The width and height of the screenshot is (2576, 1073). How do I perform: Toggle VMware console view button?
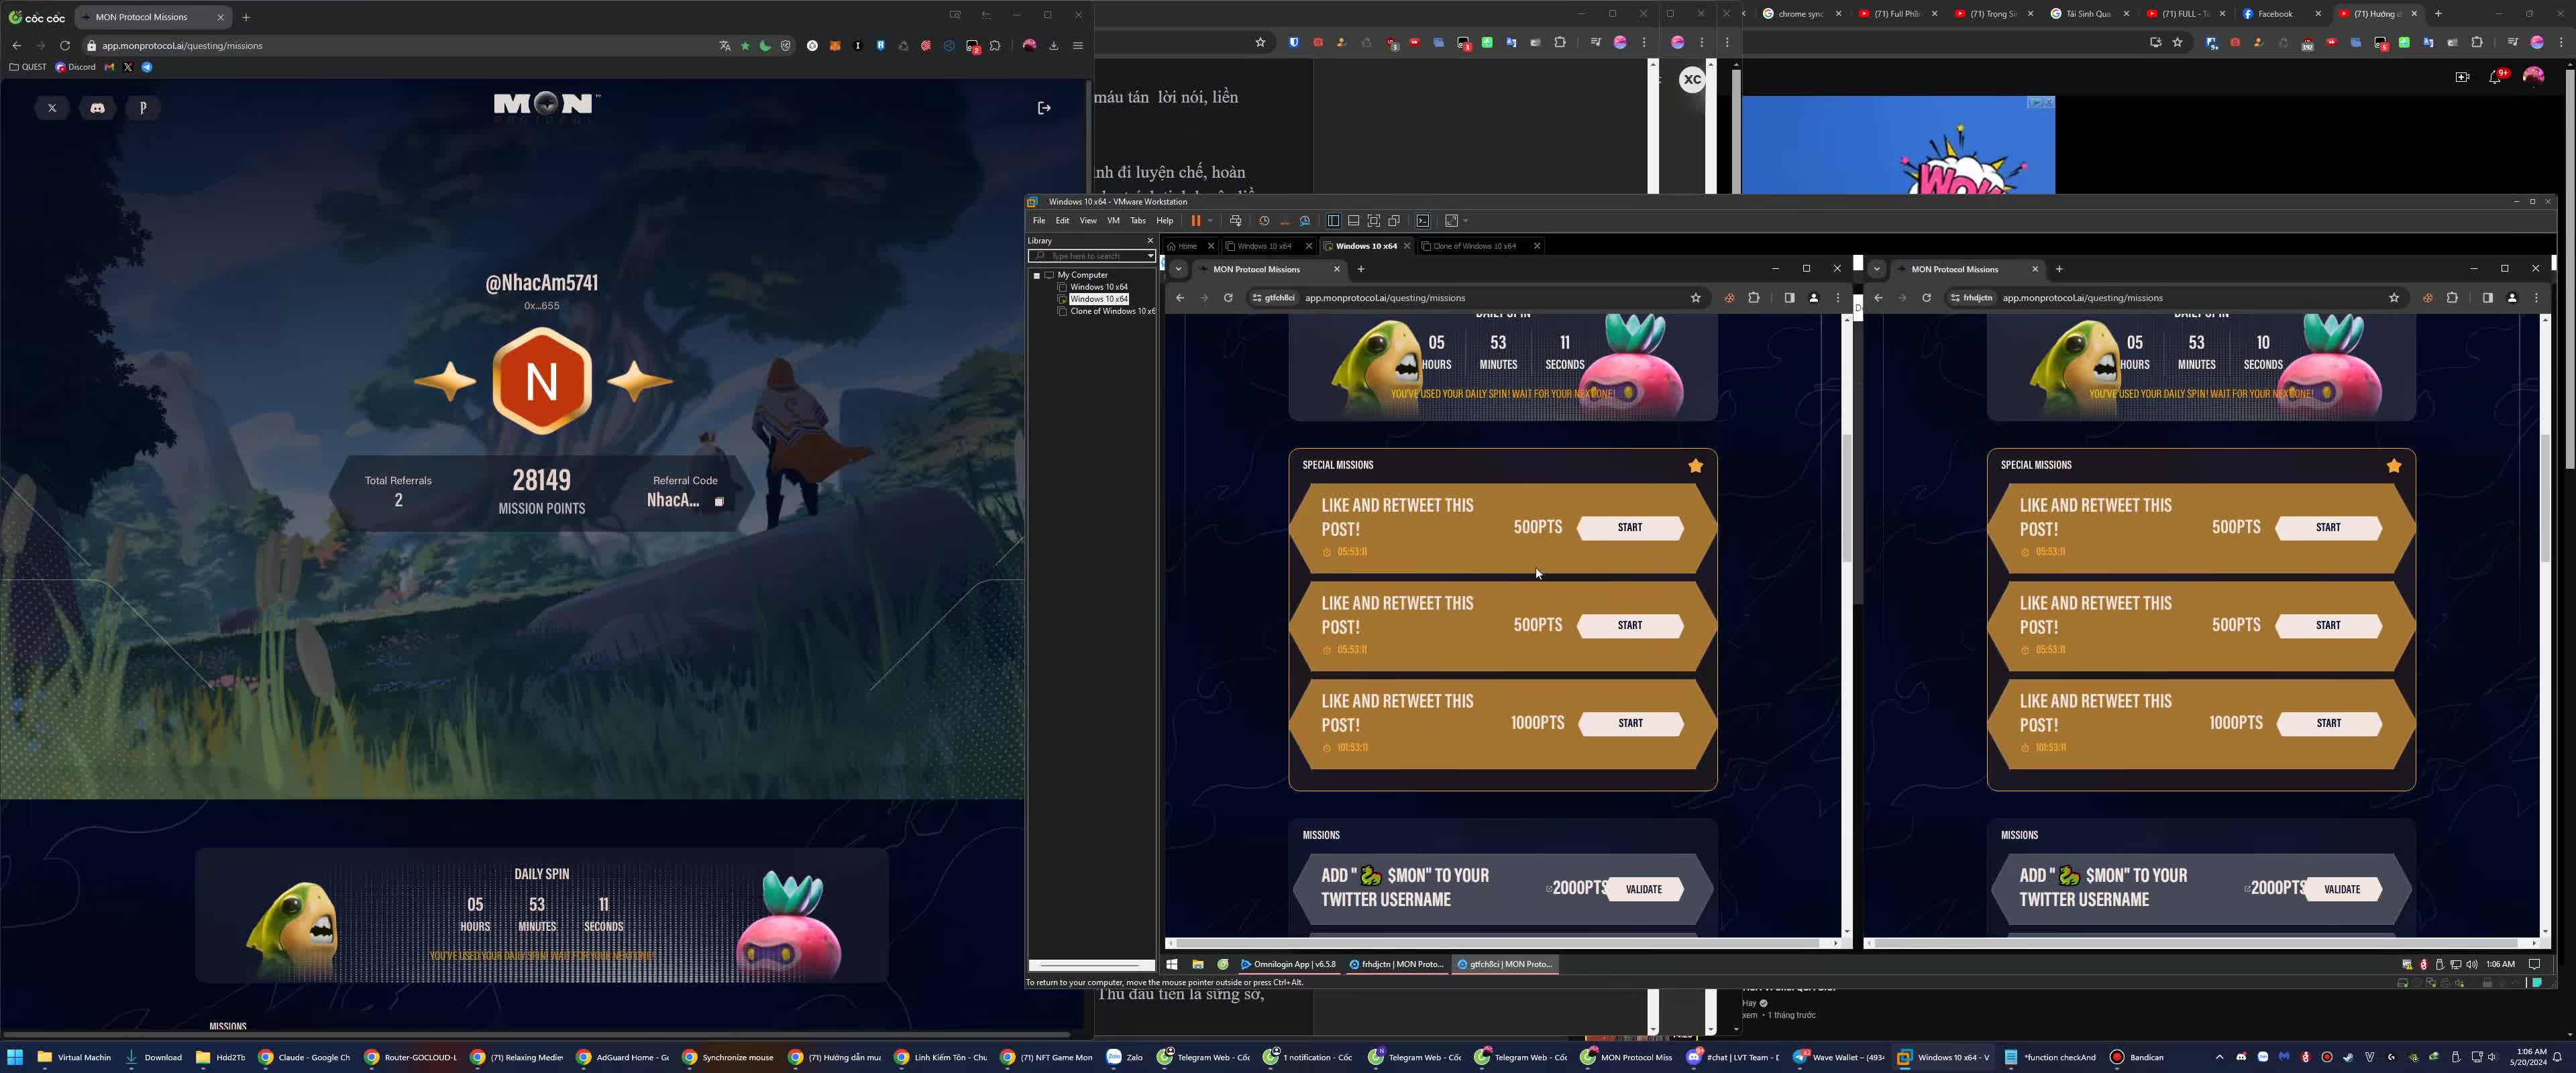(1423, 221)
